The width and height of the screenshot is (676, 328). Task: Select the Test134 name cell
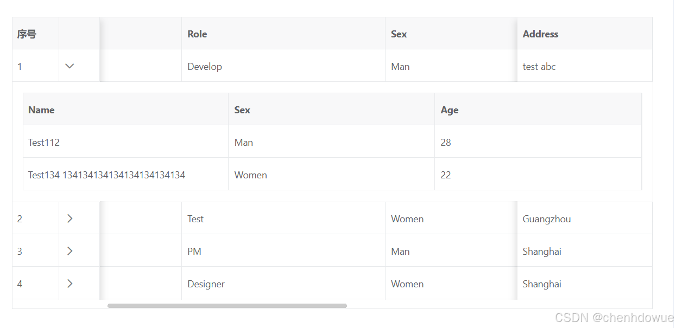coord(106,175)
